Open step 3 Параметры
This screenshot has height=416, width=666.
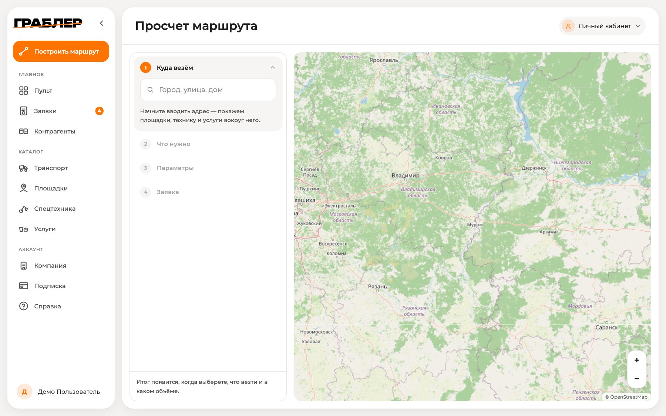coord(208,168)
